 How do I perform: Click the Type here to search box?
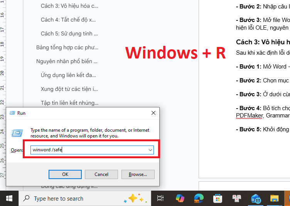[x=85, y=198]
